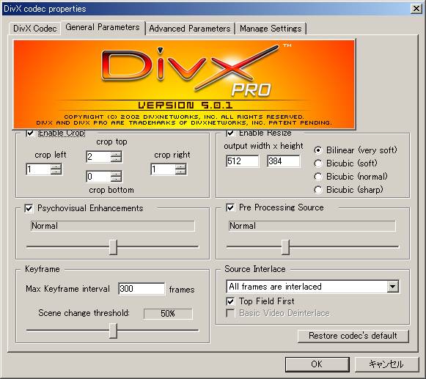Select the General Parameters tab
Image resolution: width=426 pixels, height=379 pixels.
click(103, 27)
